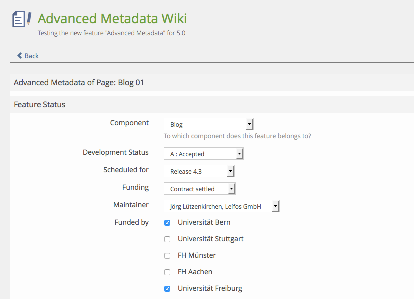Check the Universität Stuttgart checkbox
This screenshot has height=299, width=414.
167,239
